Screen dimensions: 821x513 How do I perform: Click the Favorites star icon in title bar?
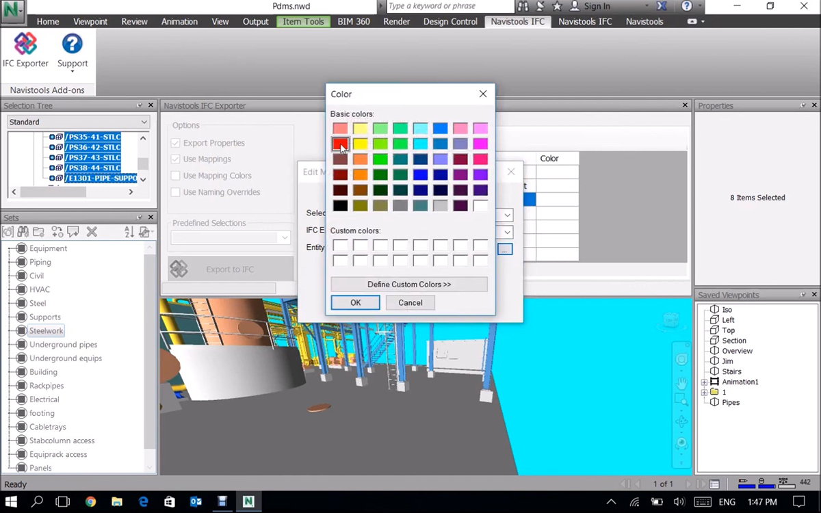click(557, 6)
